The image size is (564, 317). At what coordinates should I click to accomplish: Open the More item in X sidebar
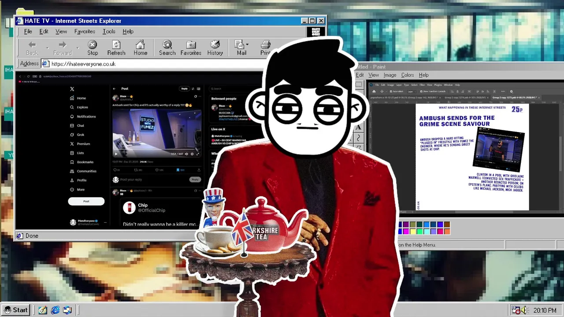(x=77, y=189)
